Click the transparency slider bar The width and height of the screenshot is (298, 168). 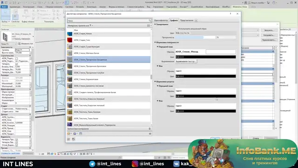coord(195,37)
